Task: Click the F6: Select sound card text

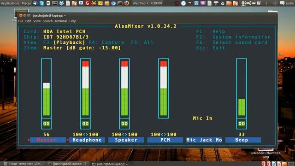Action: click(x=231, y=42)
